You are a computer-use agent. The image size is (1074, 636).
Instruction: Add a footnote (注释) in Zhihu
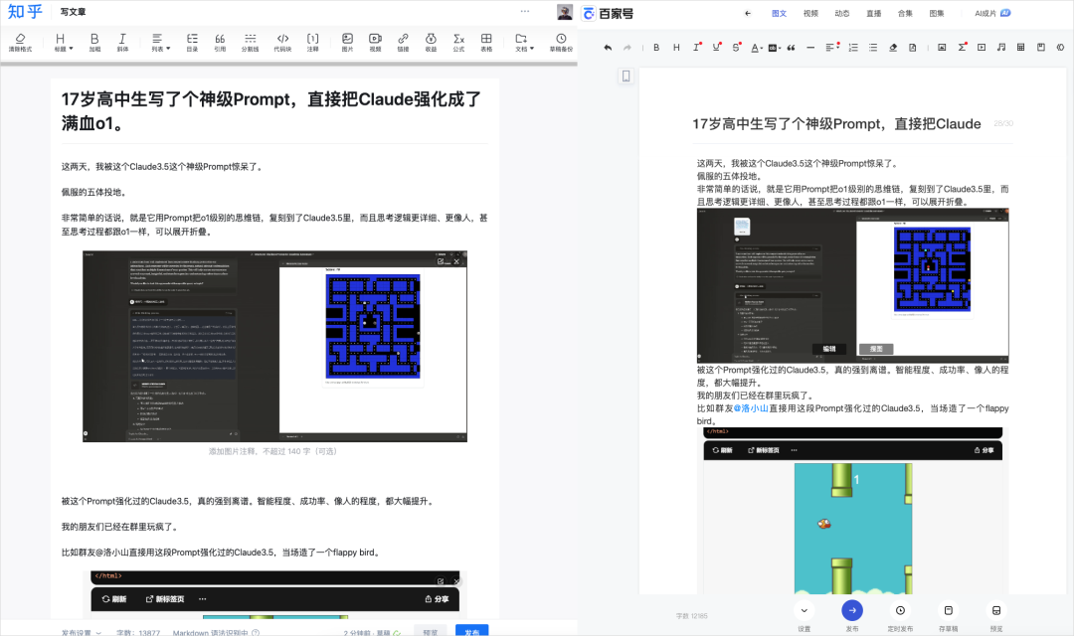coord(312,42)
